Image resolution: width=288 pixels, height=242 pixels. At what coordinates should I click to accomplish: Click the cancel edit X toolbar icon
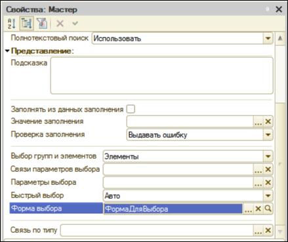[x=60, y=24]
